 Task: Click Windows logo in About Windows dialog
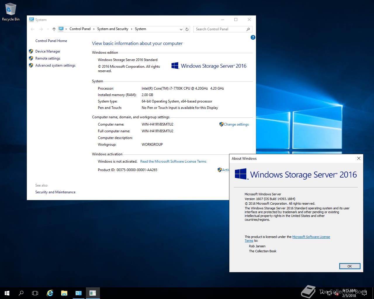coord(241,174)
